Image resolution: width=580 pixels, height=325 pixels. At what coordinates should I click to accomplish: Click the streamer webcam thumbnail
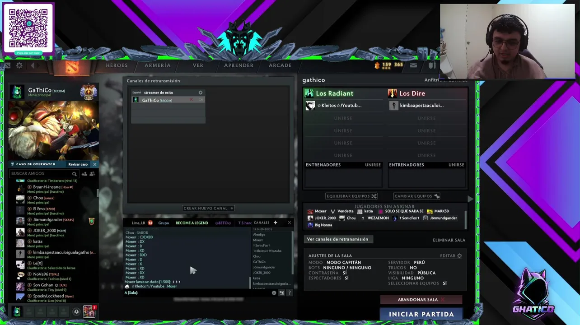coord(507,42)
